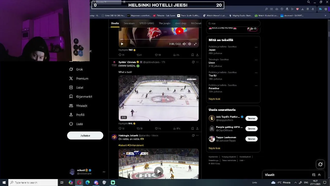Share the Spittin' Chiclets post

197,128
